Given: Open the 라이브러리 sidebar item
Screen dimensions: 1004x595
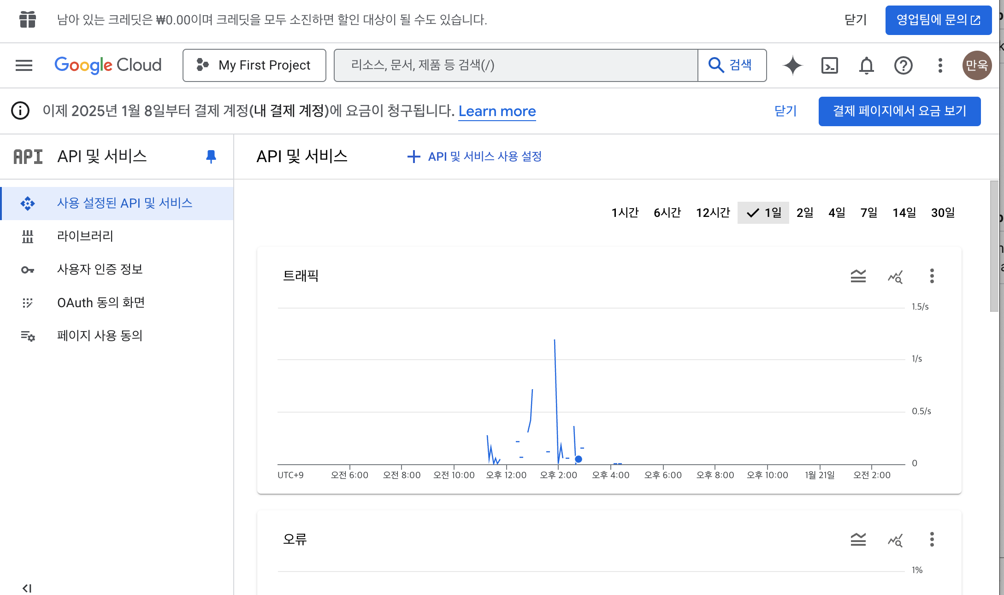Looking at the screenshot, I should point(85,236).
